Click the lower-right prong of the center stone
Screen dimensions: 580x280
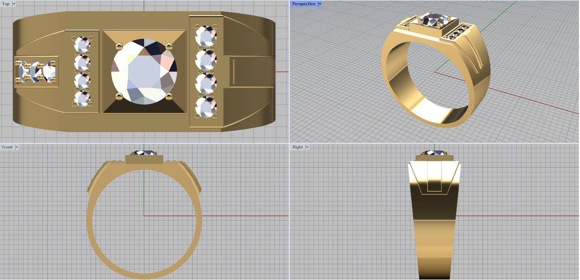(x=169, y=96)
